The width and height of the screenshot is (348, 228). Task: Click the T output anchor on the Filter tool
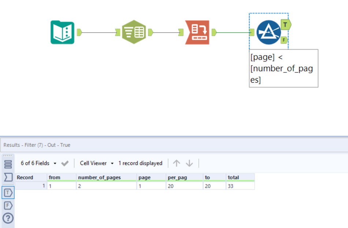click(285, 25)
